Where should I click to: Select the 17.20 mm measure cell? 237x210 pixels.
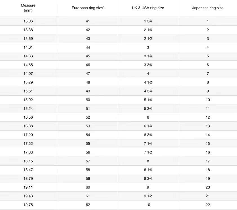pyautogui.click(x=28, y=135)
